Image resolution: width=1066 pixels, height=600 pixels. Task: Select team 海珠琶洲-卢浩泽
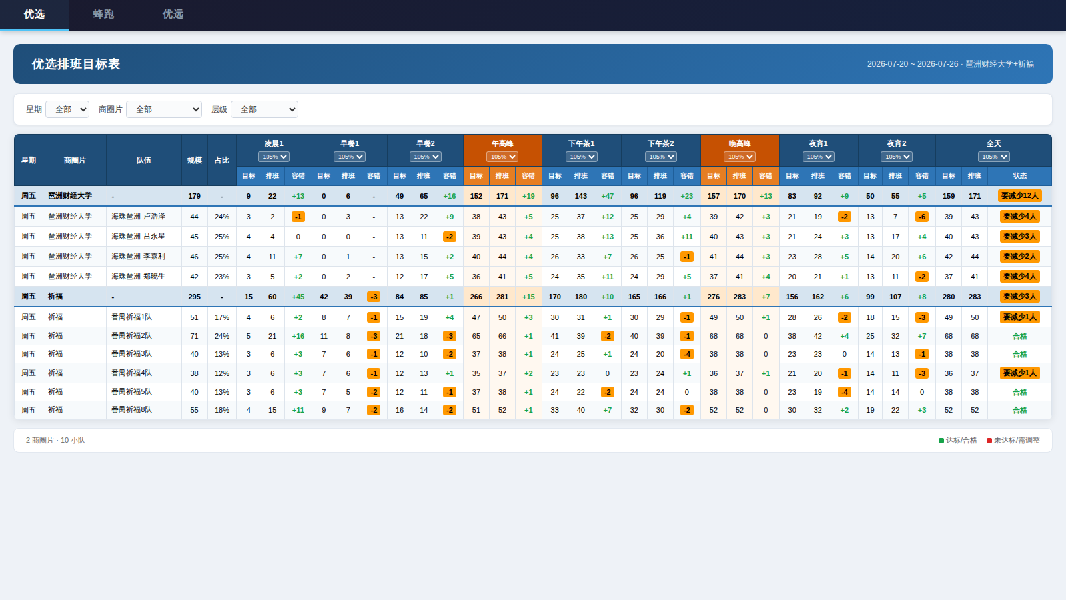click(x=138, y=217)
